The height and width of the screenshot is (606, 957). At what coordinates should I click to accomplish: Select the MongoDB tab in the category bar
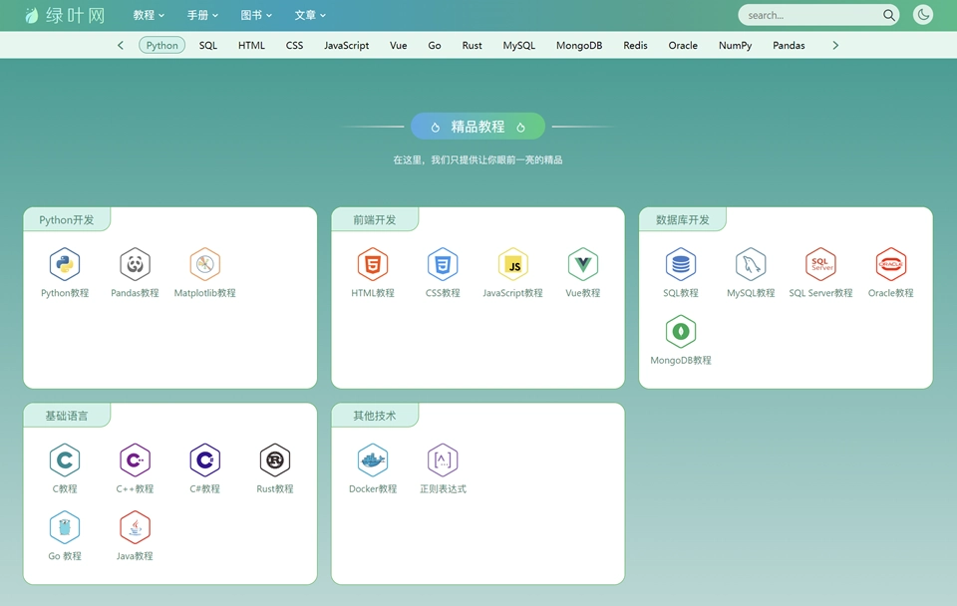pyautogui.click(x=579, y=45)
